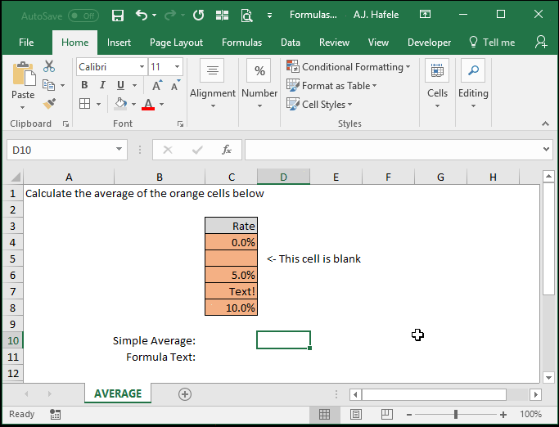Click the Name Box showing D10
Screen dimensions: 559x427
[67, 150]
